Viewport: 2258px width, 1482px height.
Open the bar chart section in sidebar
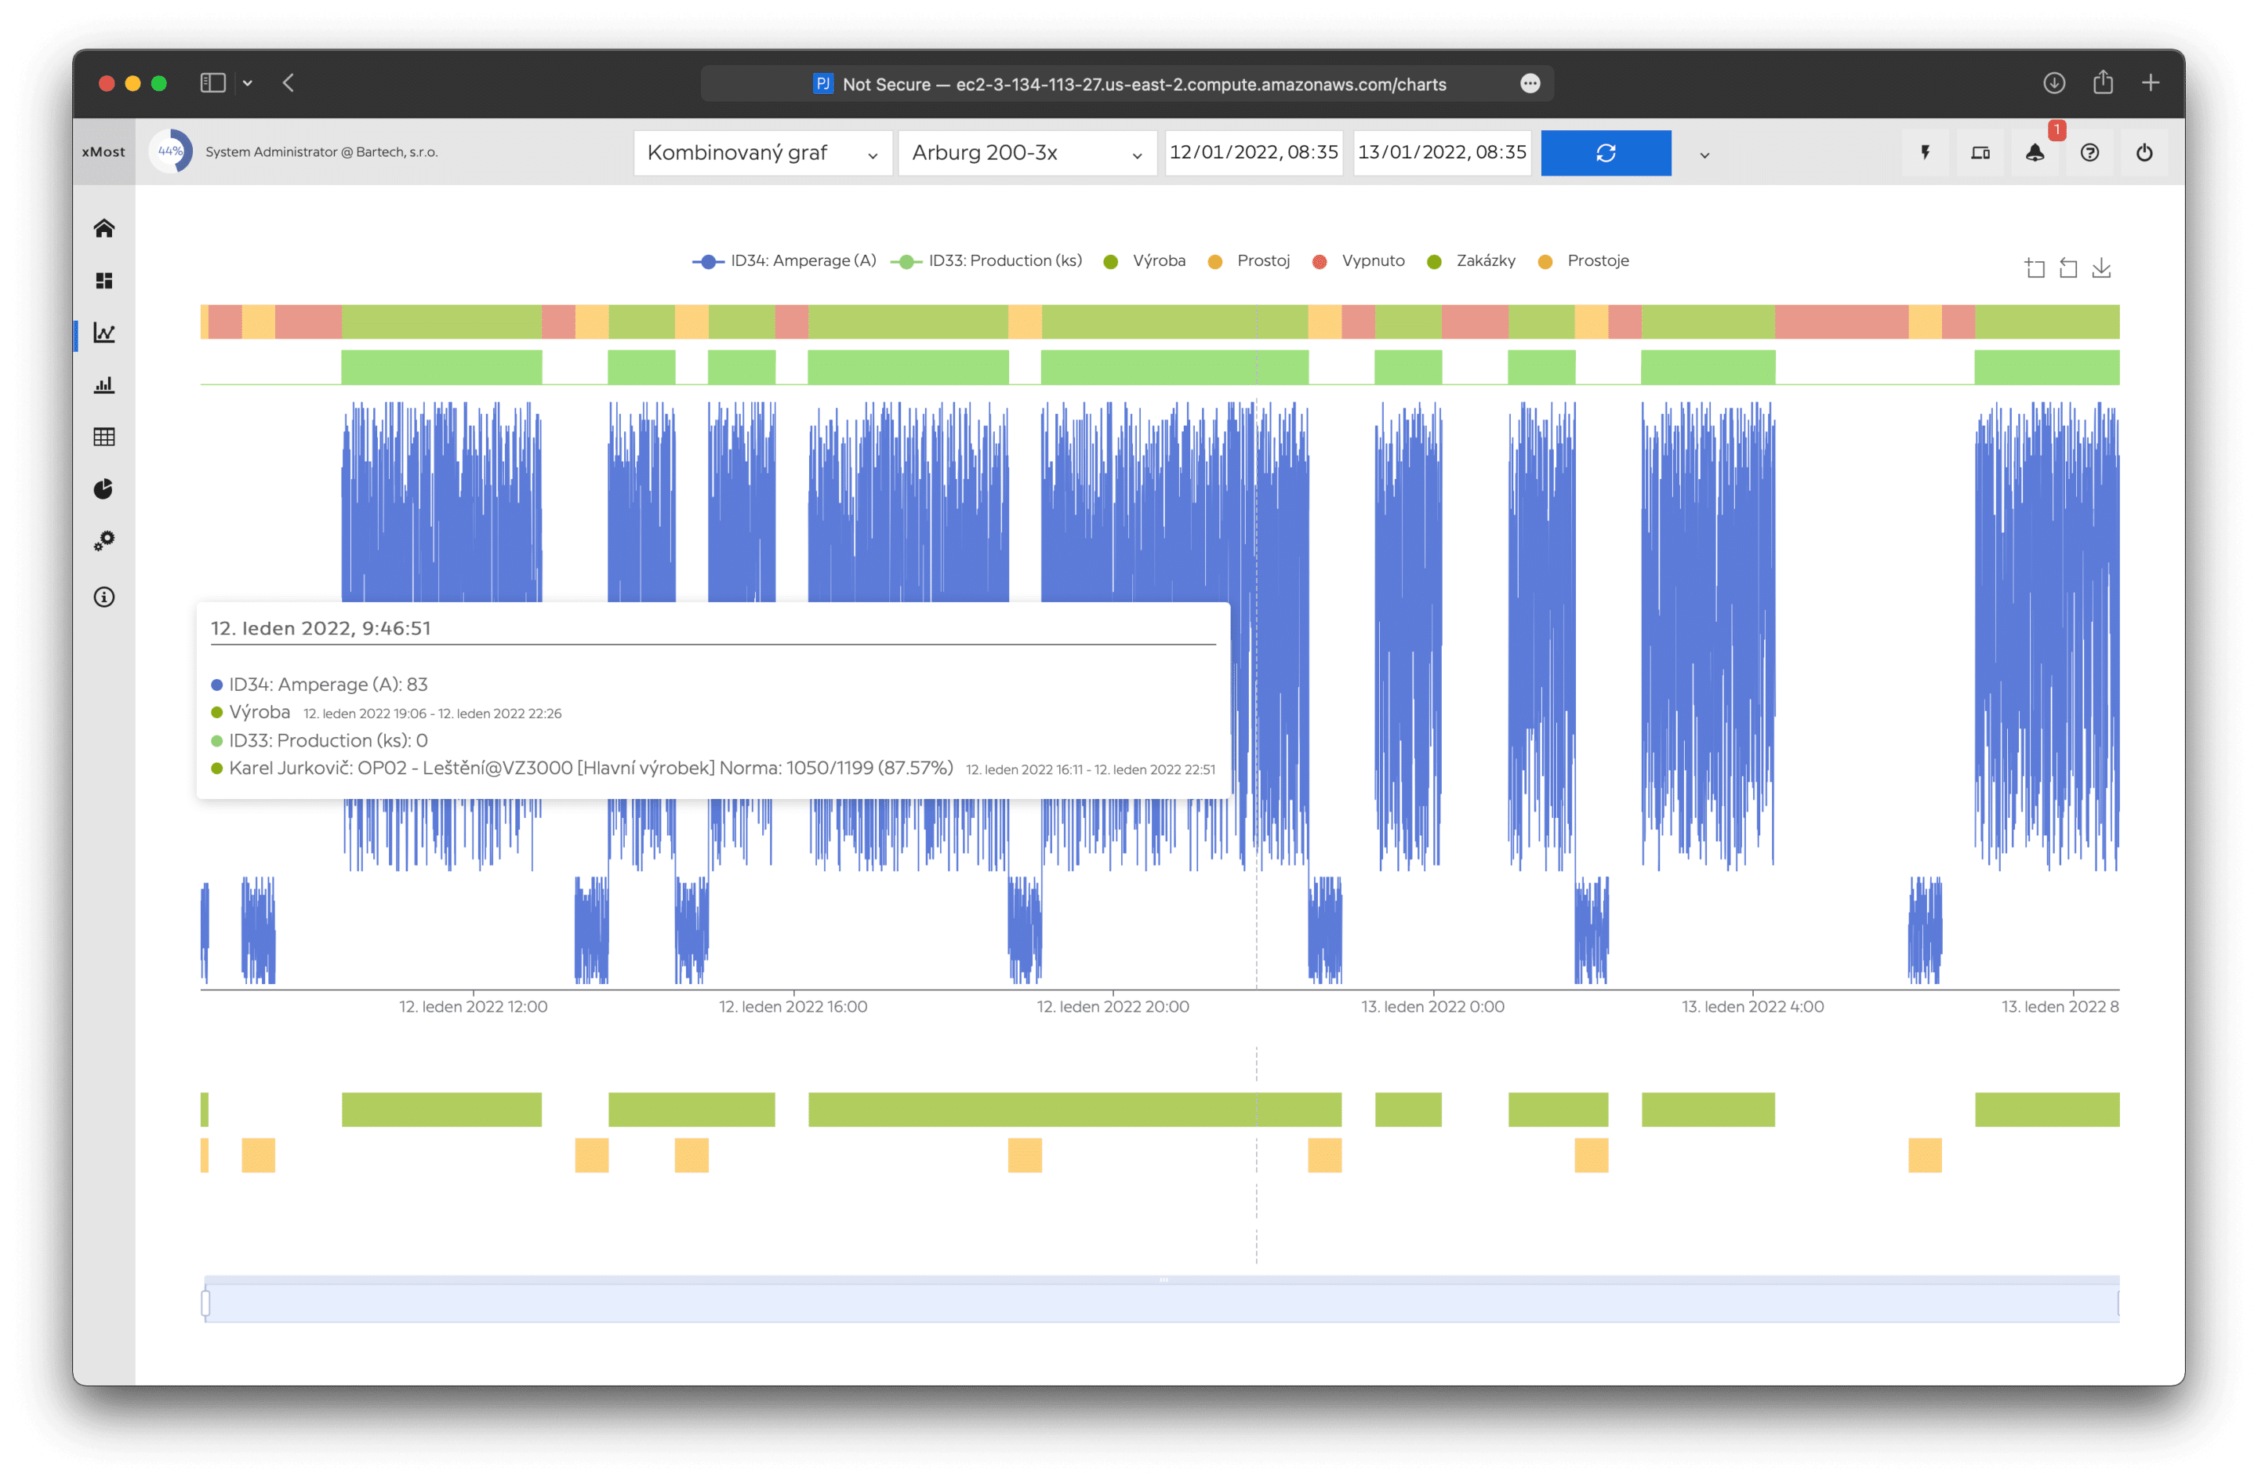104,385
